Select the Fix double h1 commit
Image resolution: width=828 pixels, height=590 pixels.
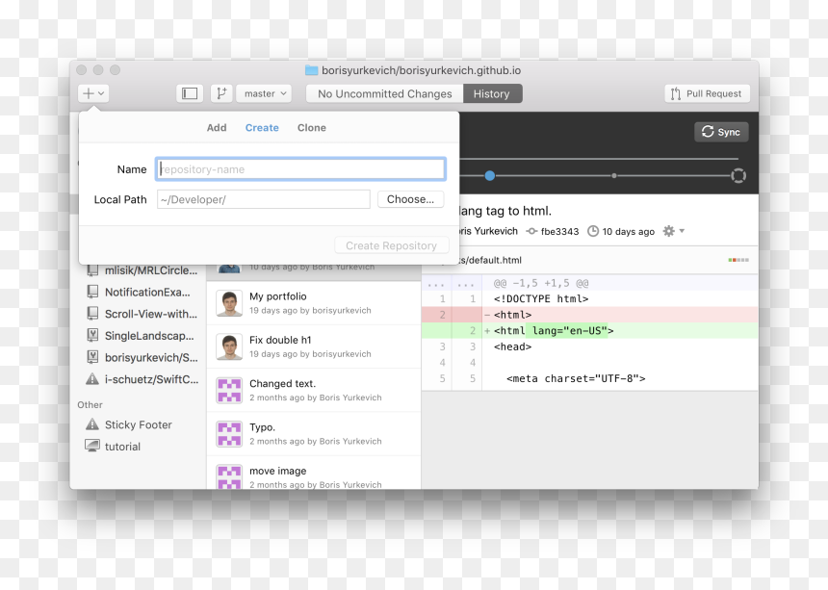pyautogui.click(x=314, y=346)
